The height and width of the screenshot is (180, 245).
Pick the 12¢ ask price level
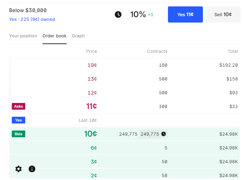click(92, 93)
